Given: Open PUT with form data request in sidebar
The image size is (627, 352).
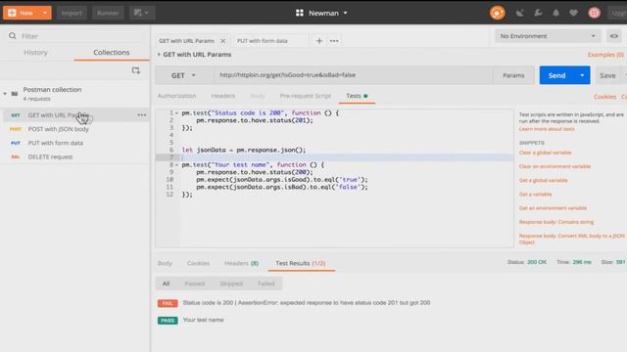Looking at the screenshot, I should [56, 143].
